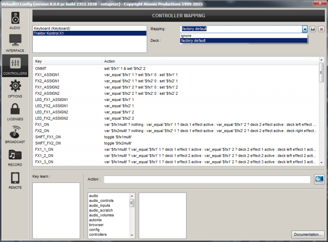Screen dimensions: 328x242
Task: Open the Audio settings page
Action: [x=15, y=21]
